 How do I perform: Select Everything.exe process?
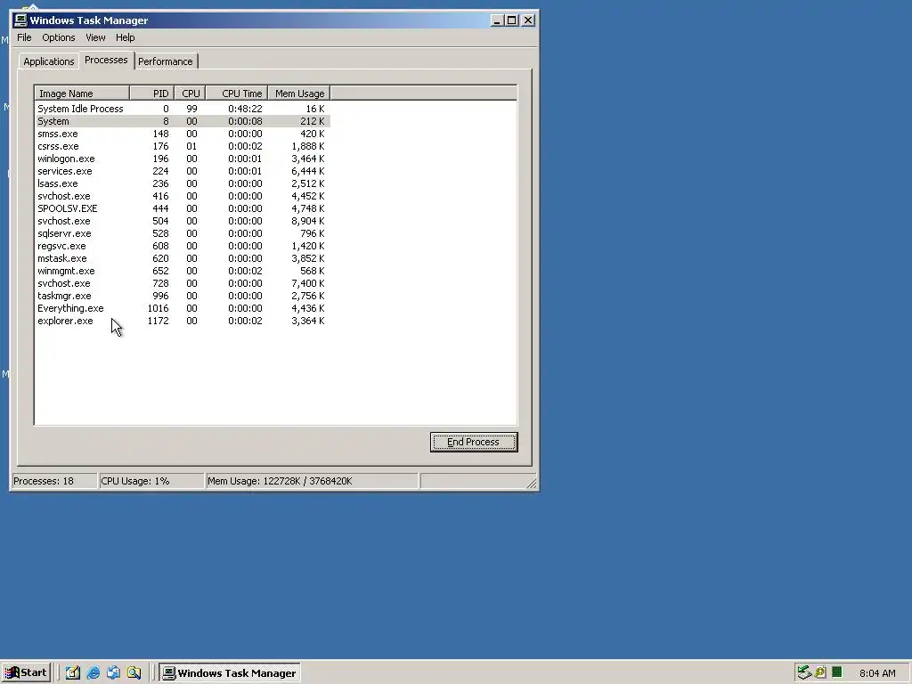pyautogui.click(x=183, y=308)
